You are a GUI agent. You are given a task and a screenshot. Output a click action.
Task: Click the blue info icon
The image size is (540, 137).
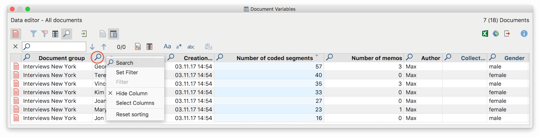click(x=524, y=34)
